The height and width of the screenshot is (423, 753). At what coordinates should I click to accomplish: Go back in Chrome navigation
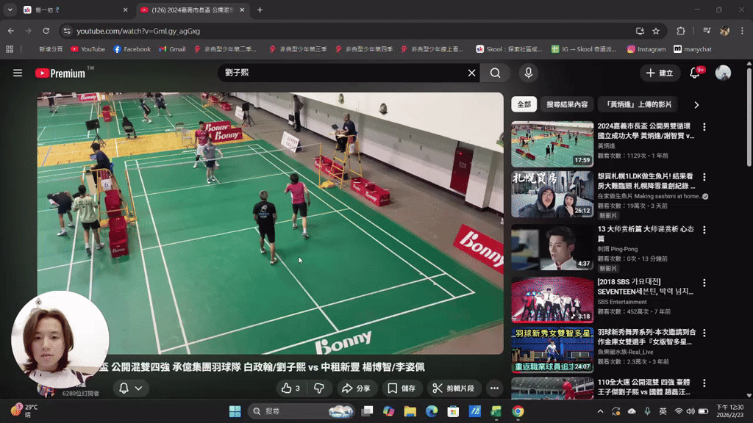10,31
